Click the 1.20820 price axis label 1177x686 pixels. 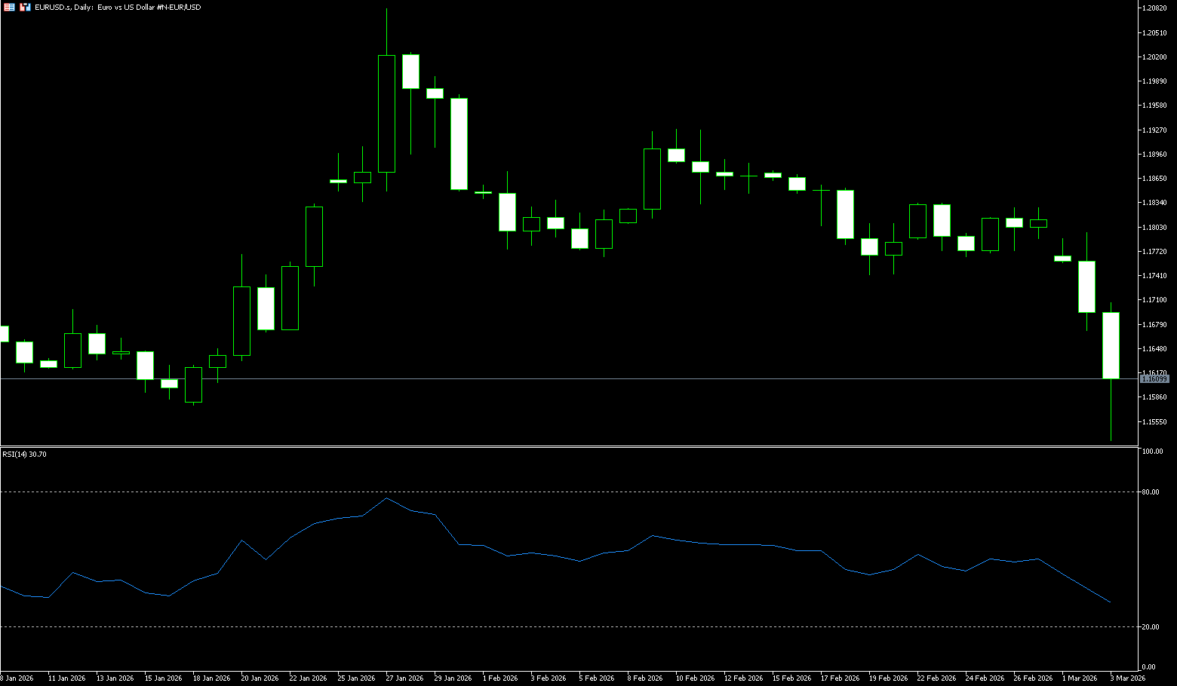[x=1155, y=8]
